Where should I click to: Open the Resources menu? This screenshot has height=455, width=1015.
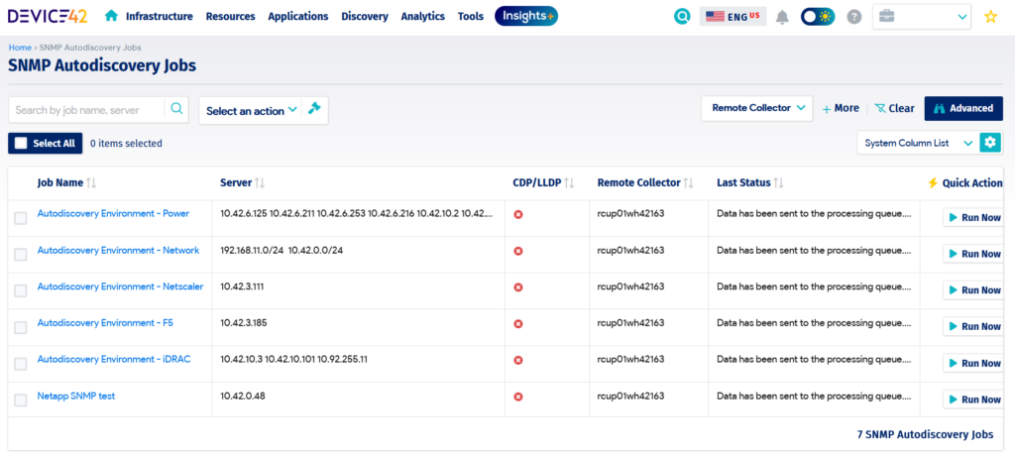pyautogui.click(x=230, y=16)
